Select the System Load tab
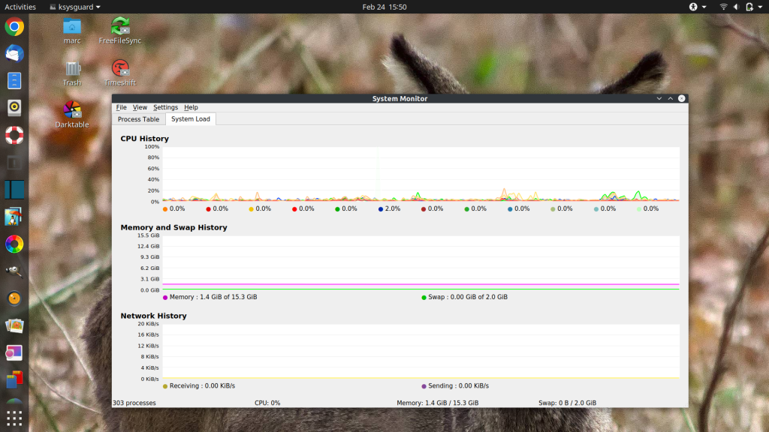 (x=190, y=119)
